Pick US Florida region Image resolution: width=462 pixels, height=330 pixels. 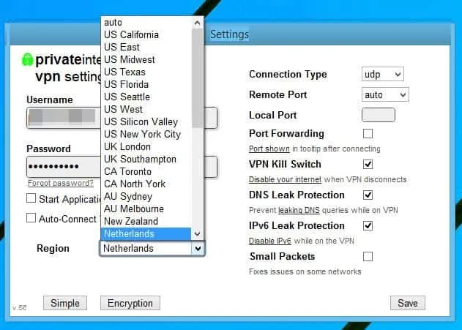coord(146,84)
